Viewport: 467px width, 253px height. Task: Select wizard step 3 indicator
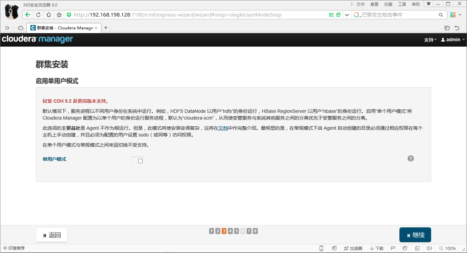point(224,231)
